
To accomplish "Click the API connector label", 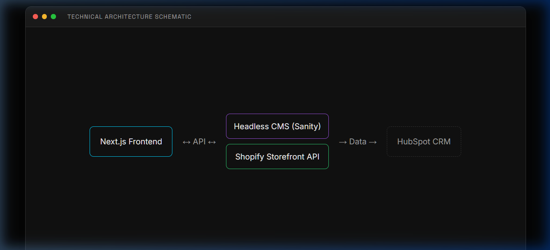I will click(199, 142).
